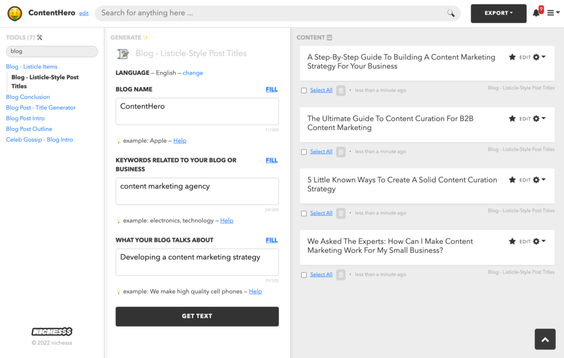Click the listicle post titles notepad icon
Image resolution: width=564 pixels, height=358 pixels.
click(x=123, y=54)
